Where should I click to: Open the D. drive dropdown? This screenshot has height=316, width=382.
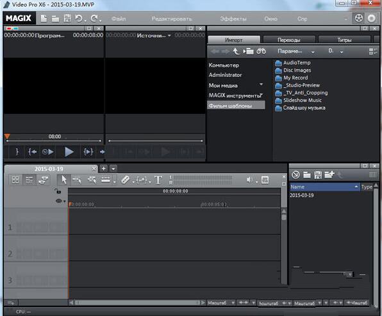tap(342, 52)
